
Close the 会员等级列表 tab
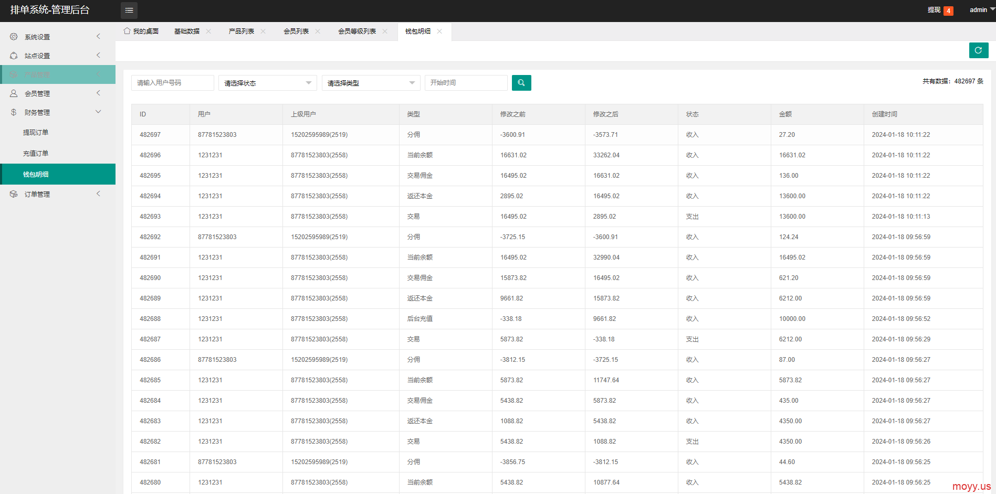click(385, 31)
